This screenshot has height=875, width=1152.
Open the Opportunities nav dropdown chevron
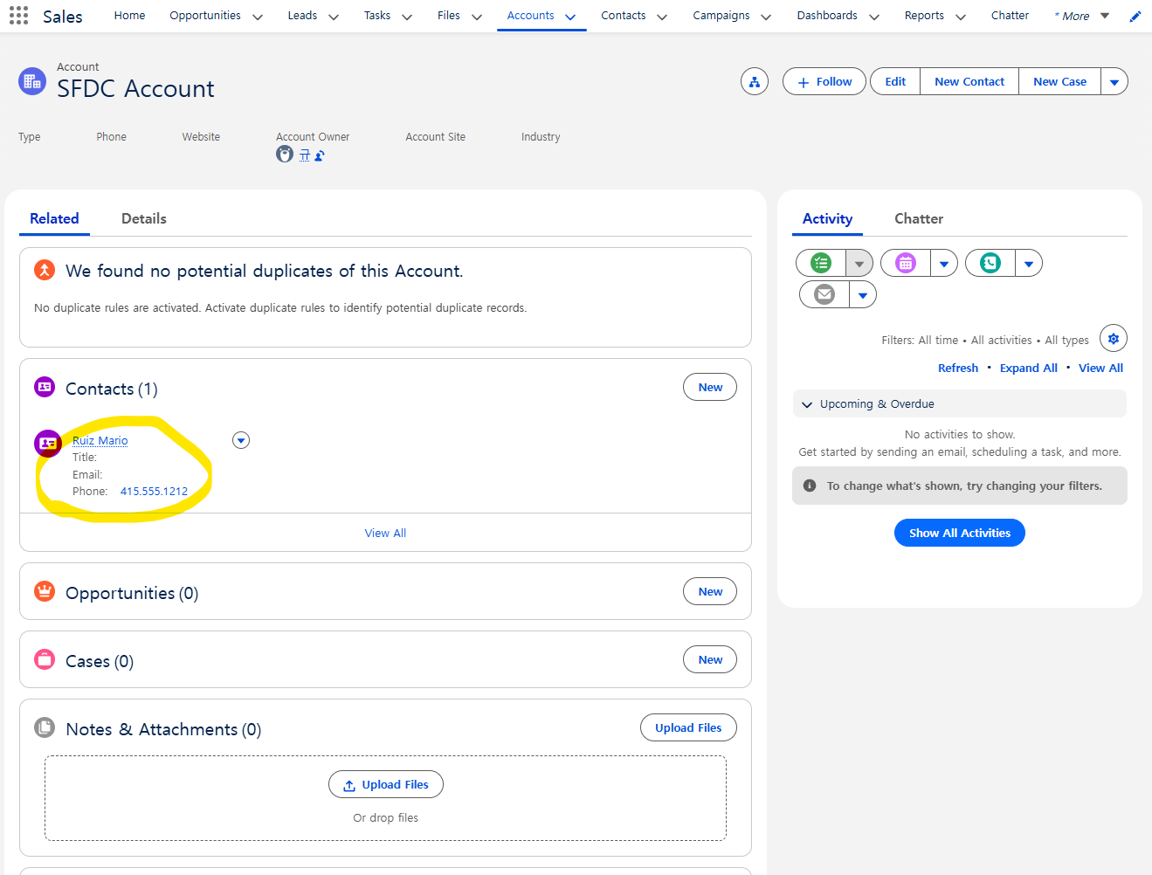(x=258, y=17)
